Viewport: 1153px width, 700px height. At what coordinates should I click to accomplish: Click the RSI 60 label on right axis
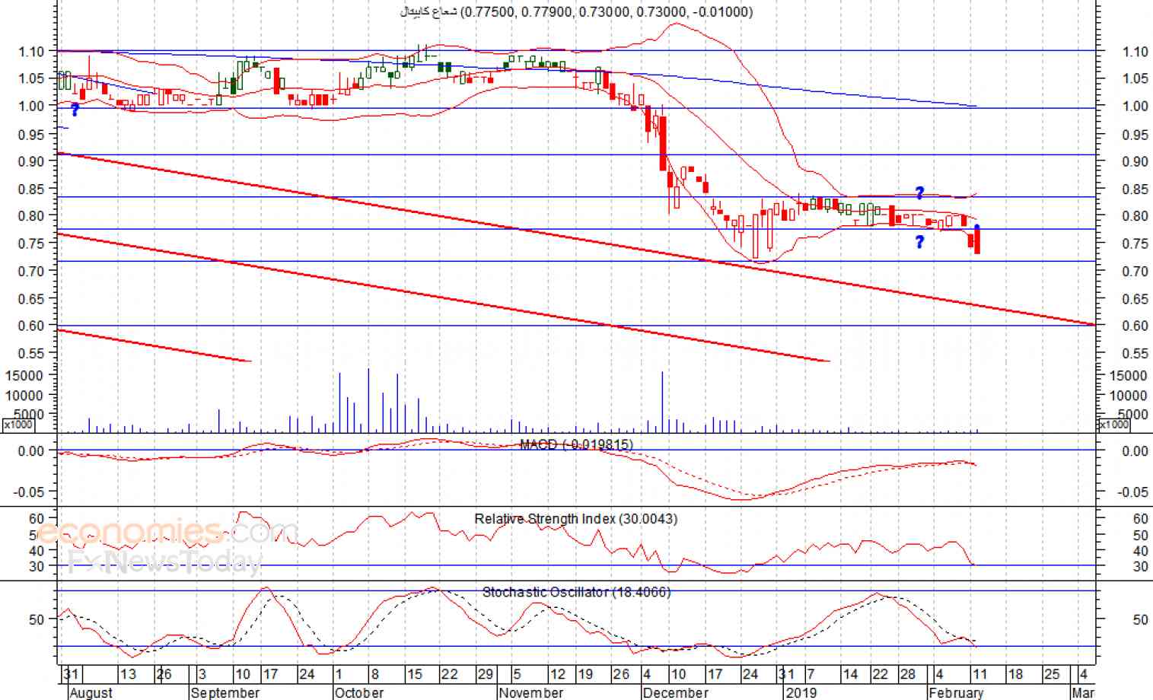point(1140,519)
